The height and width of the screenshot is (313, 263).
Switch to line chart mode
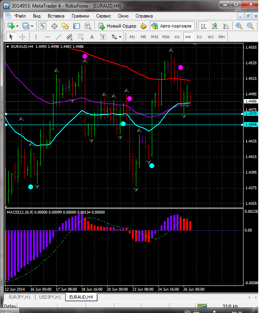click(226, 26)
